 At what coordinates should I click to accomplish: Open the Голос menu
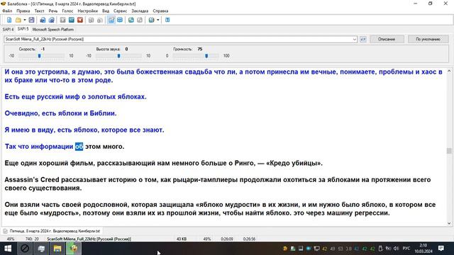pos(67,11)
